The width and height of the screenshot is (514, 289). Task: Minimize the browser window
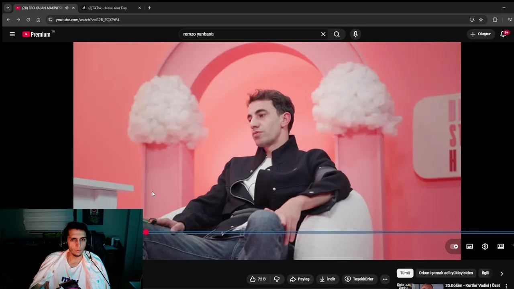pos(504,8)
